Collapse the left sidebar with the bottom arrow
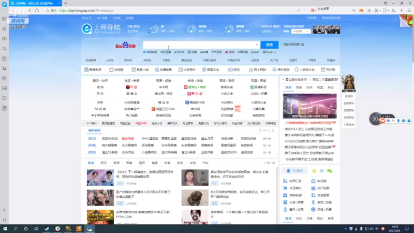This screenshot has width=414, height=233. 4,220
